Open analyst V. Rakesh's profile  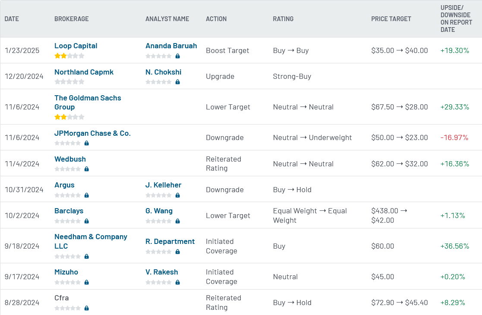162,272
